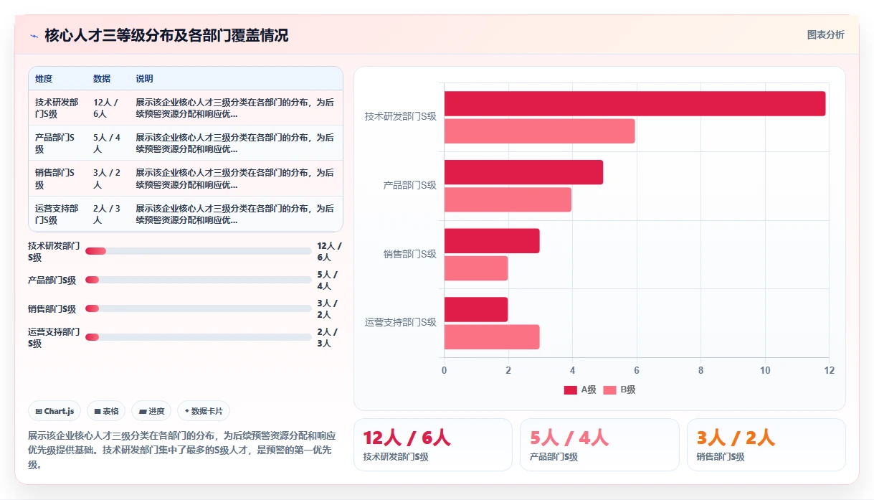Click the 2人 / 3人 value beside progress bar
Screen dimensions: 874x500
(327, 337)
